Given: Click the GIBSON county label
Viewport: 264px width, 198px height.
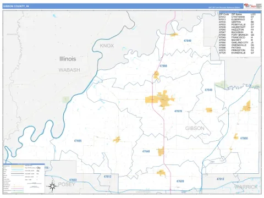Looking at the screenshot, I should click(195, 128).
